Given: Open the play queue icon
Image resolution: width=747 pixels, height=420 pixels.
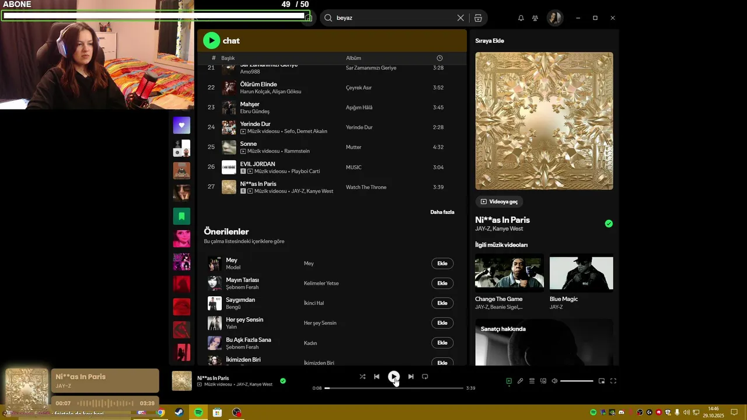Looking at the screenshot, I should (x=532, y=381).
